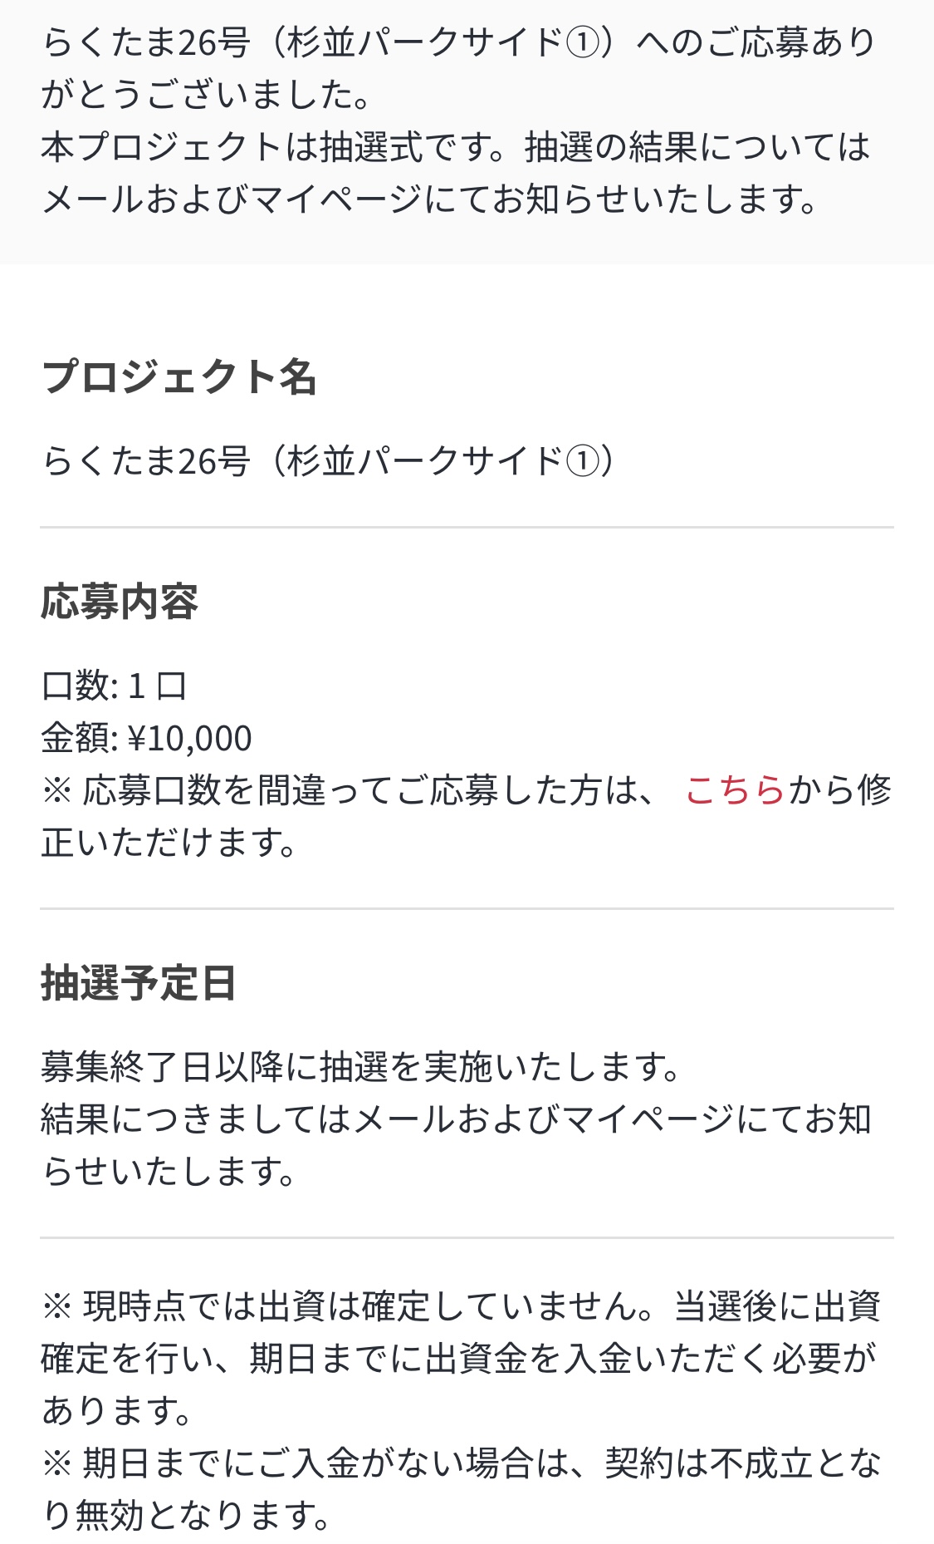Image resolution: width=934 pixels, height=1544 pixels.
Task: Select メールおよびマイページ line in top banner
Action: coord(428,200)
